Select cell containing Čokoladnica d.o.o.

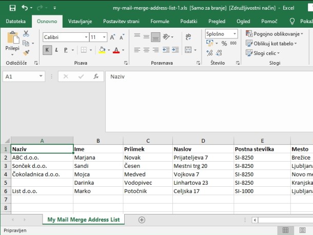tap(42, 174)
